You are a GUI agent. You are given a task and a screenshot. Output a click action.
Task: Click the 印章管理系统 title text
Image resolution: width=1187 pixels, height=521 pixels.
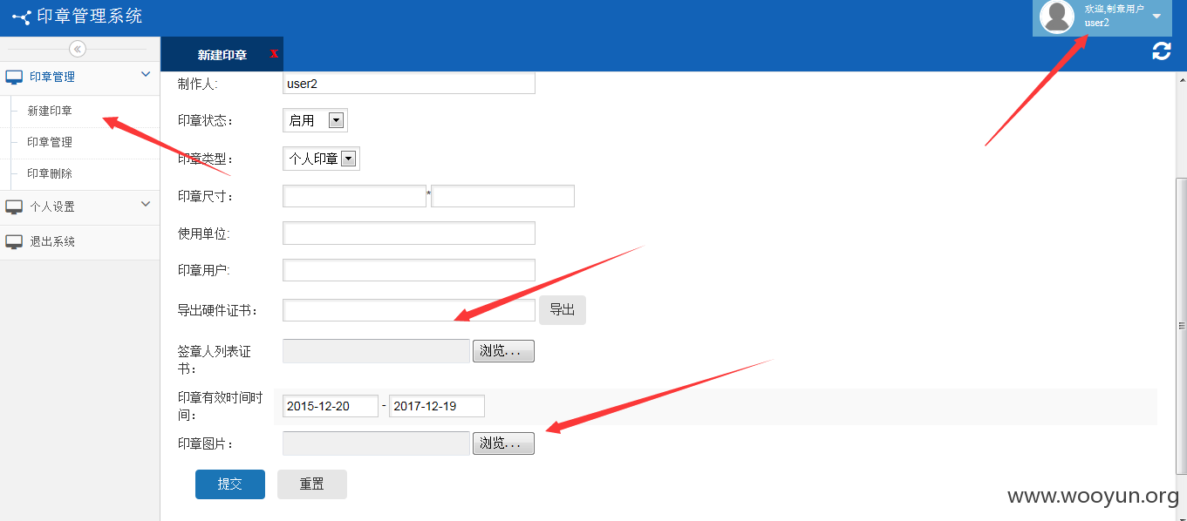point(89,17)
